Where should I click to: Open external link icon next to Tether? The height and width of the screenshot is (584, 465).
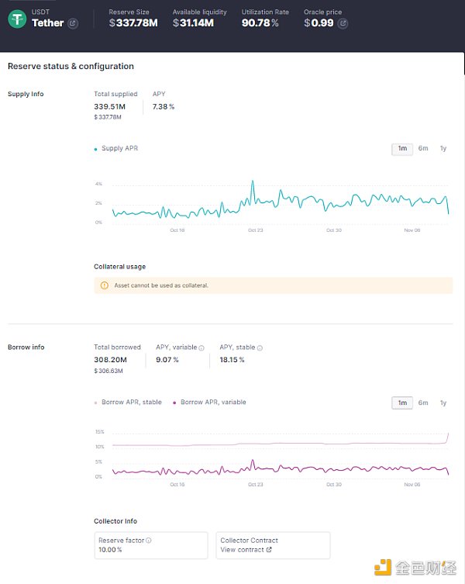[x=73, y=23]
